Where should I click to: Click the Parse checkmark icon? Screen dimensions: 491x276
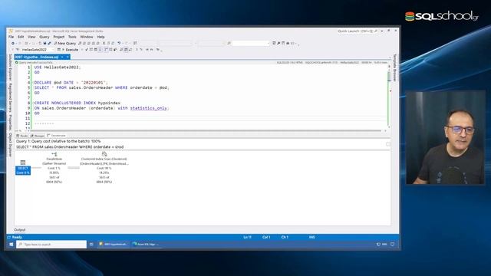click(87, 49)
